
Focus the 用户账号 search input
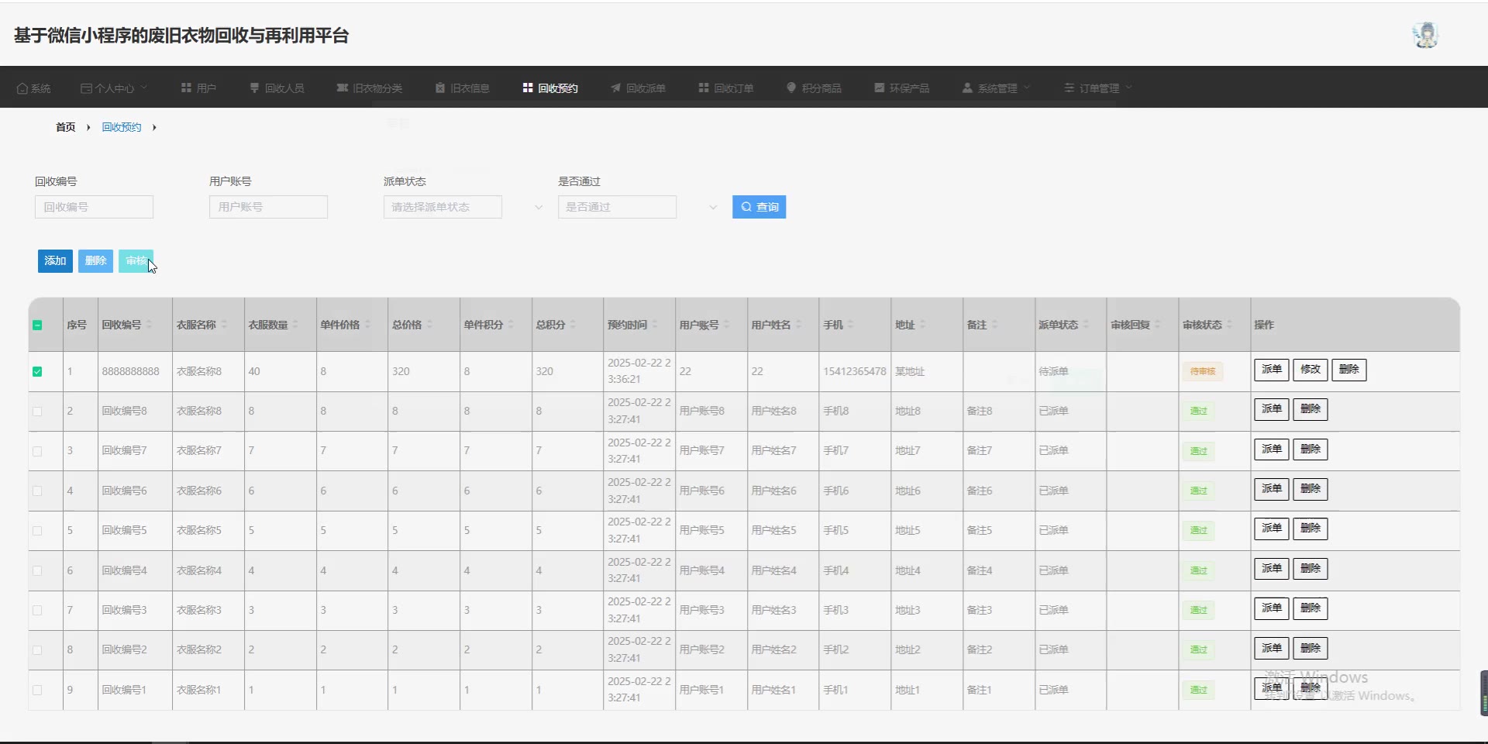(x=268, y=207)
